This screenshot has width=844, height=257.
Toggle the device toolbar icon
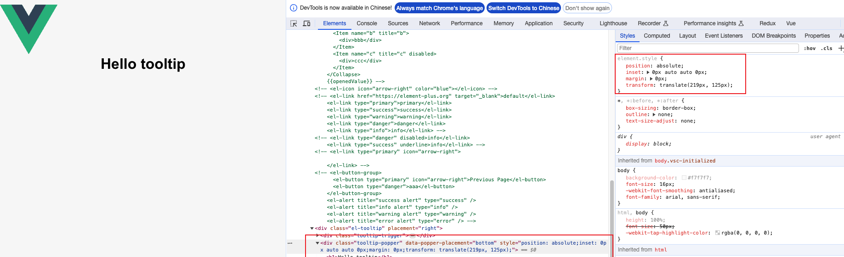click(x=306, y=23)
